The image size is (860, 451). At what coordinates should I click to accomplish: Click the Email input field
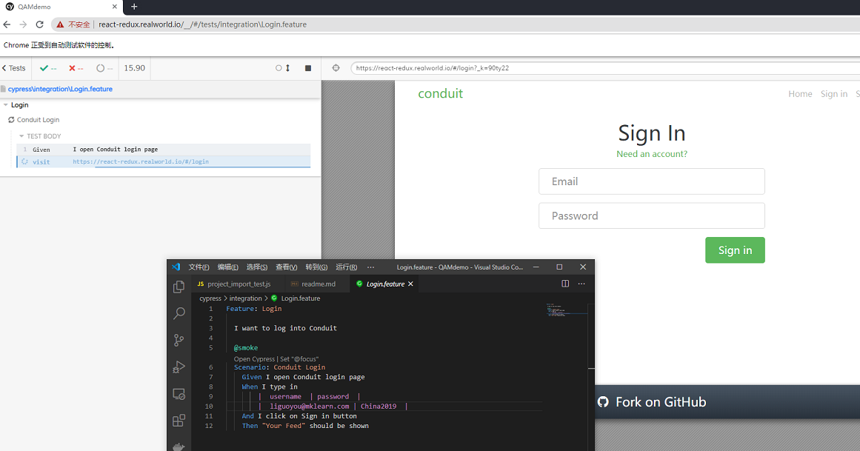pos(651,181)
